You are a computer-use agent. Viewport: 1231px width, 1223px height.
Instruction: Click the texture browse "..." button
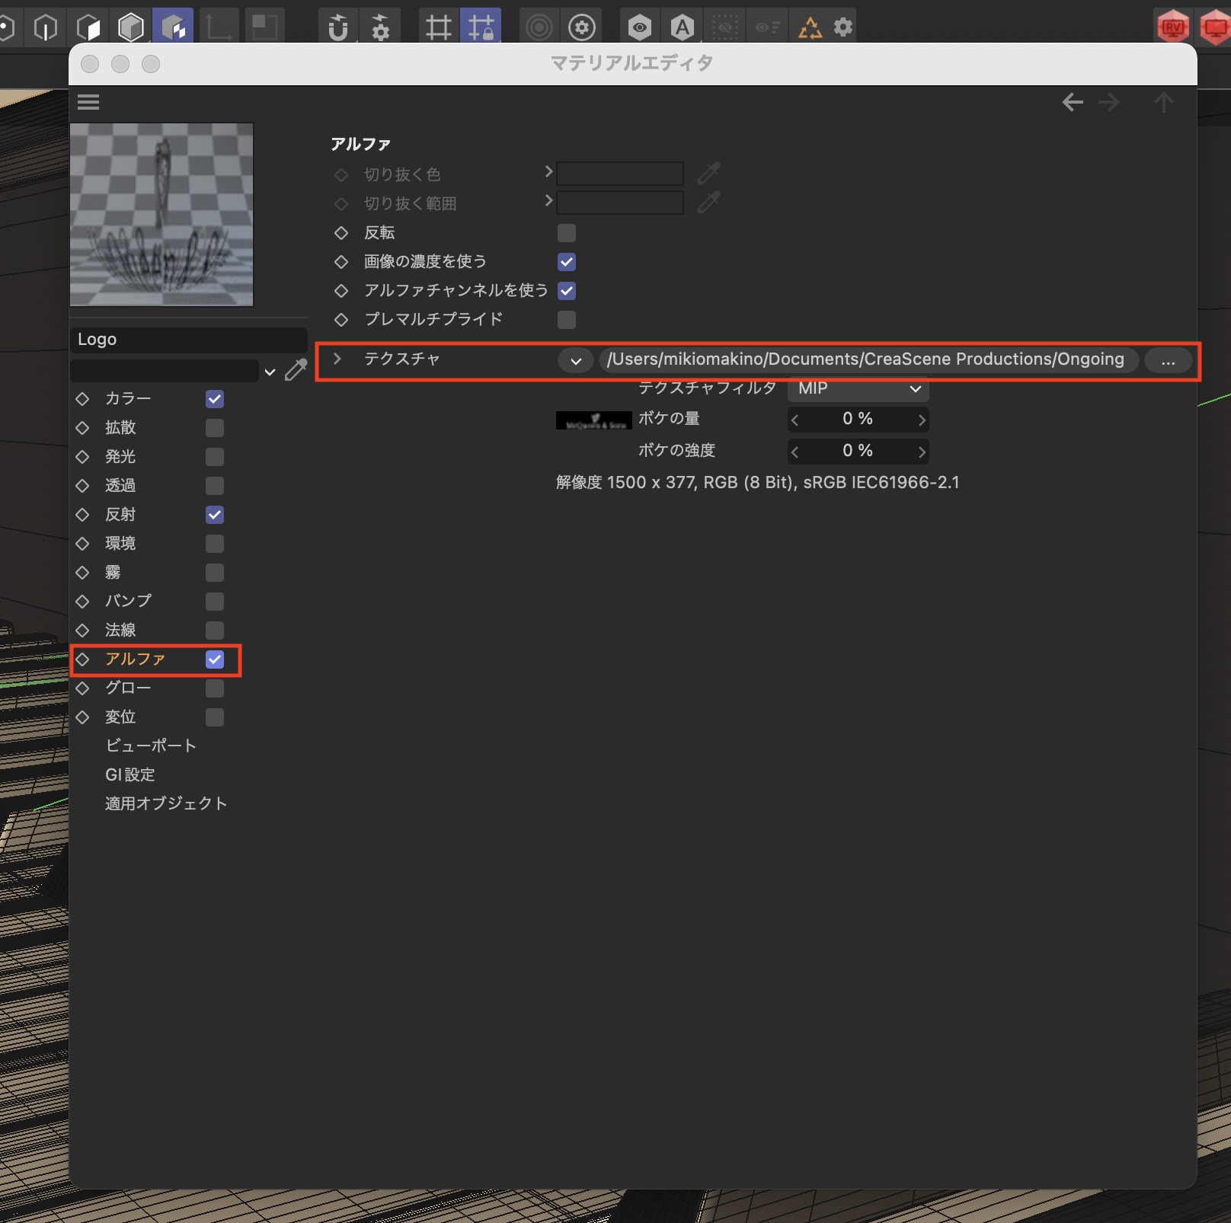[1168, 360]
